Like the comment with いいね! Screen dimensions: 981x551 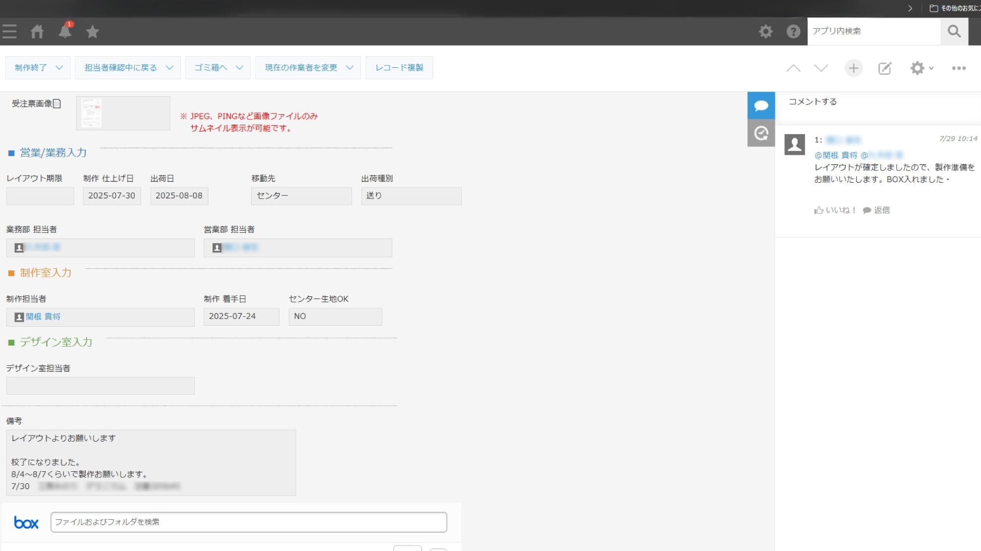click(x=835, y=210)
